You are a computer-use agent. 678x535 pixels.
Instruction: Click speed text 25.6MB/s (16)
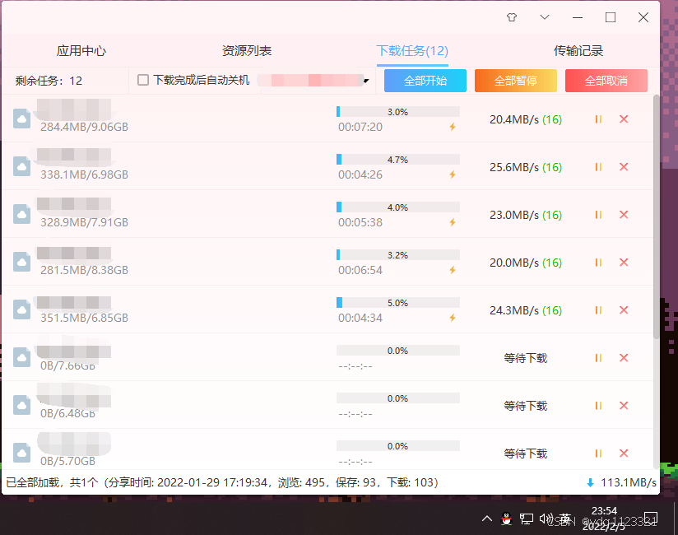tap(525, 167)
